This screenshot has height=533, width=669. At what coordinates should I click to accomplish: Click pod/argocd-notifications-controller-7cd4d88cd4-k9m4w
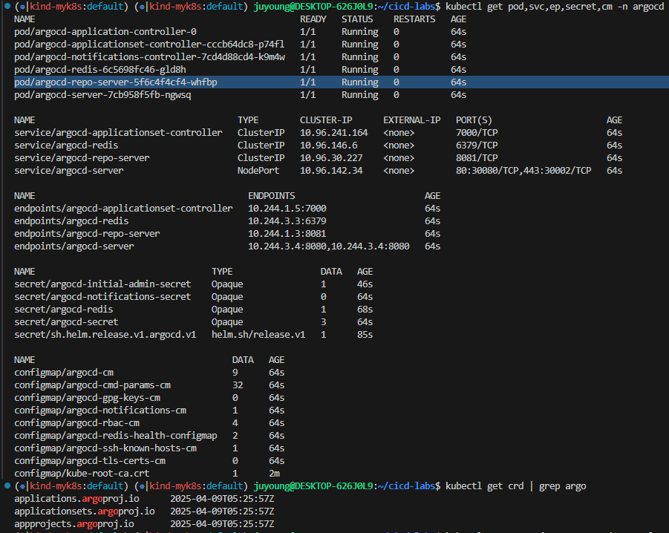(149, 57)
